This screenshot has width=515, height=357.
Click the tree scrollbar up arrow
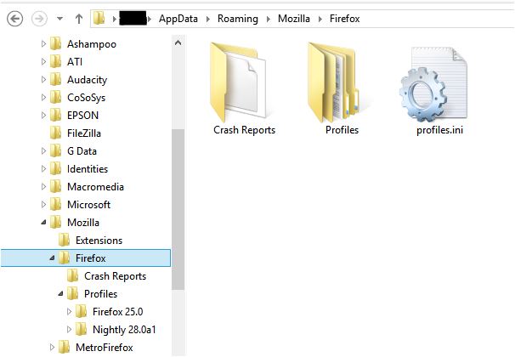(178, 42)
